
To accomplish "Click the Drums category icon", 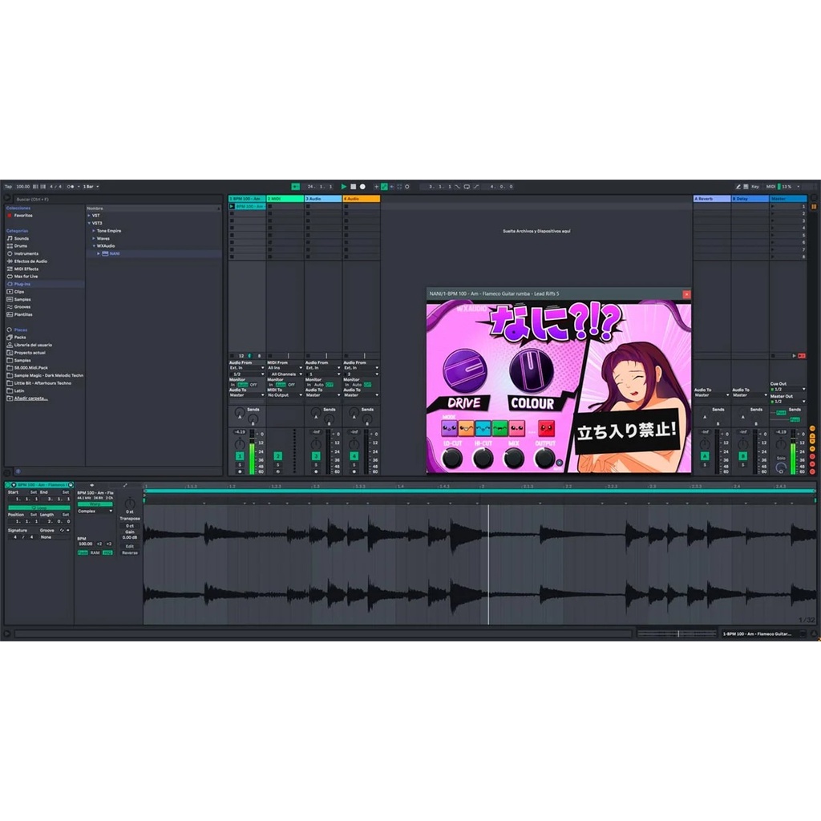I will tap(10, 245).
